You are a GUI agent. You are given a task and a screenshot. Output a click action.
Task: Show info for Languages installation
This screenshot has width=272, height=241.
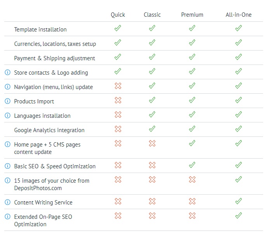(x=7, y=115)
